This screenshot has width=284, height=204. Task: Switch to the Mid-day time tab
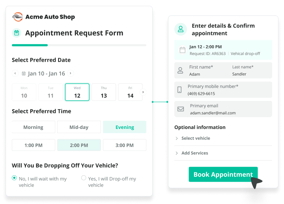pos(79,127)
